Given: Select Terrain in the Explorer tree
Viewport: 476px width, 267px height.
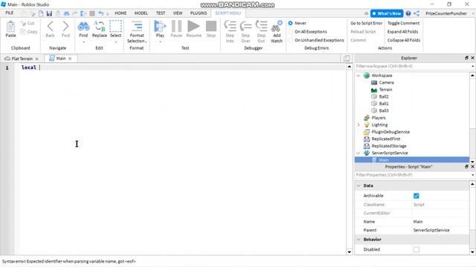Looking at the screenshot, I should pos(385,90).
